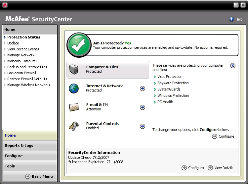Select the Parental Controls Enabled category
Image resolution: width=248 pixels, height=184 pixels.
click(x=102, y=126)
